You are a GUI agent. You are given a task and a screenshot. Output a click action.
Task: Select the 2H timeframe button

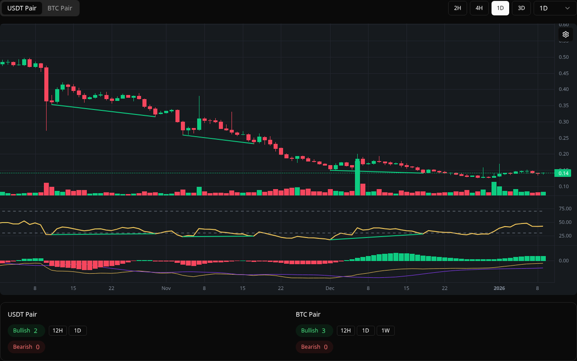tap(457, 8)
